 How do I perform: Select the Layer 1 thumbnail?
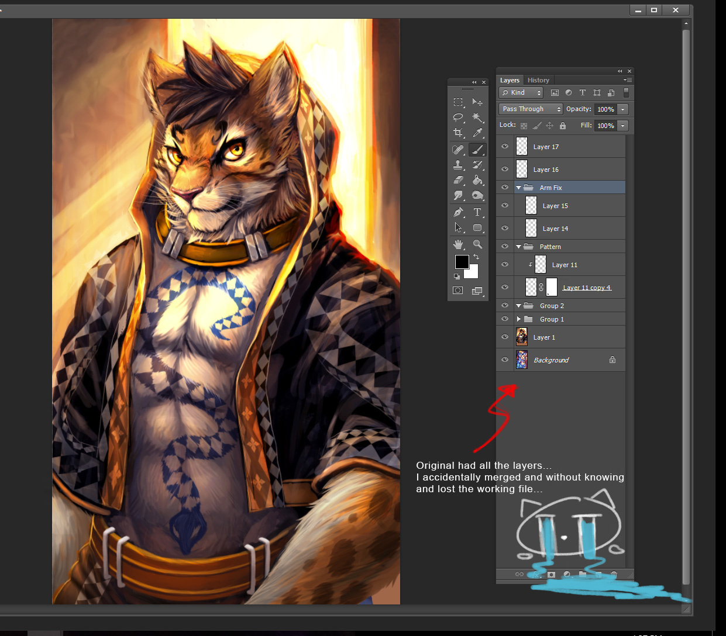pos(522,337)
